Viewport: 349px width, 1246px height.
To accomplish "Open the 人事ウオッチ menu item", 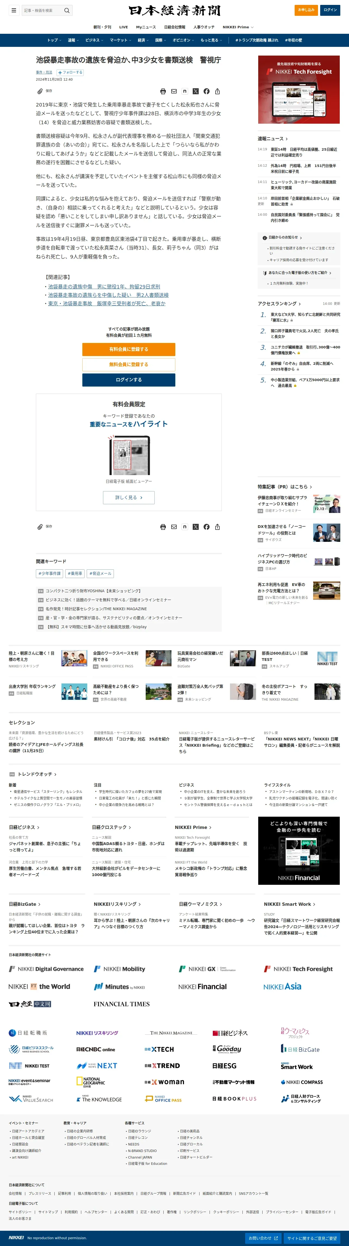I will pyautogui.click(x=204, y=27).
